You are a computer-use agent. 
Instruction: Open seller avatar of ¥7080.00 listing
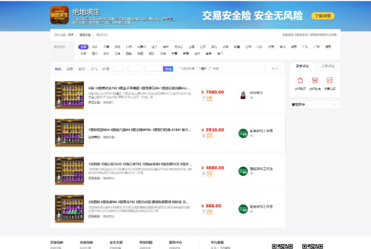coord(243,95)
